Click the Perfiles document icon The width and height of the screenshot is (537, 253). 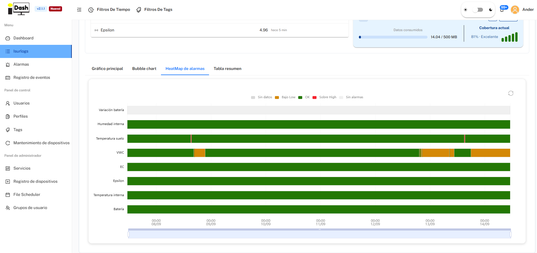pyautogui.click(x=8, y=117)
